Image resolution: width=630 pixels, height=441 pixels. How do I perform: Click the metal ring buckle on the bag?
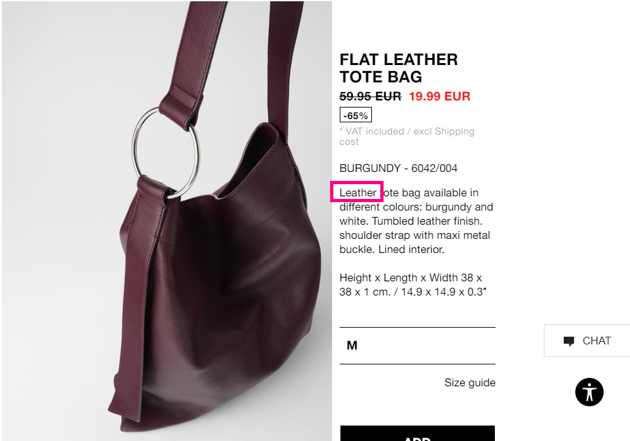point(165,153)
